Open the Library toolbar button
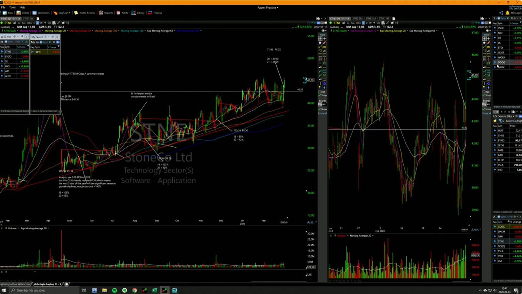Image resolution: width=522 pixels, height=294 pixels. point(139,13)
